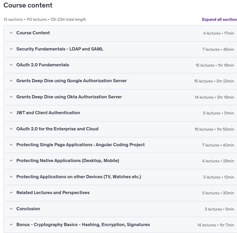237x233 pixels.
Task: Expand the Conclusion section chevron
Action: click(11, 209)
